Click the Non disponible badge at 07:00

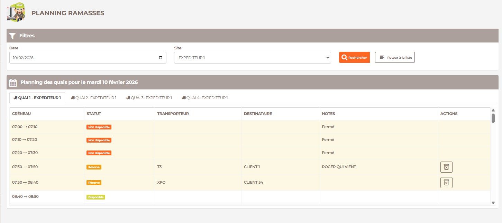[x=99, y=127]
